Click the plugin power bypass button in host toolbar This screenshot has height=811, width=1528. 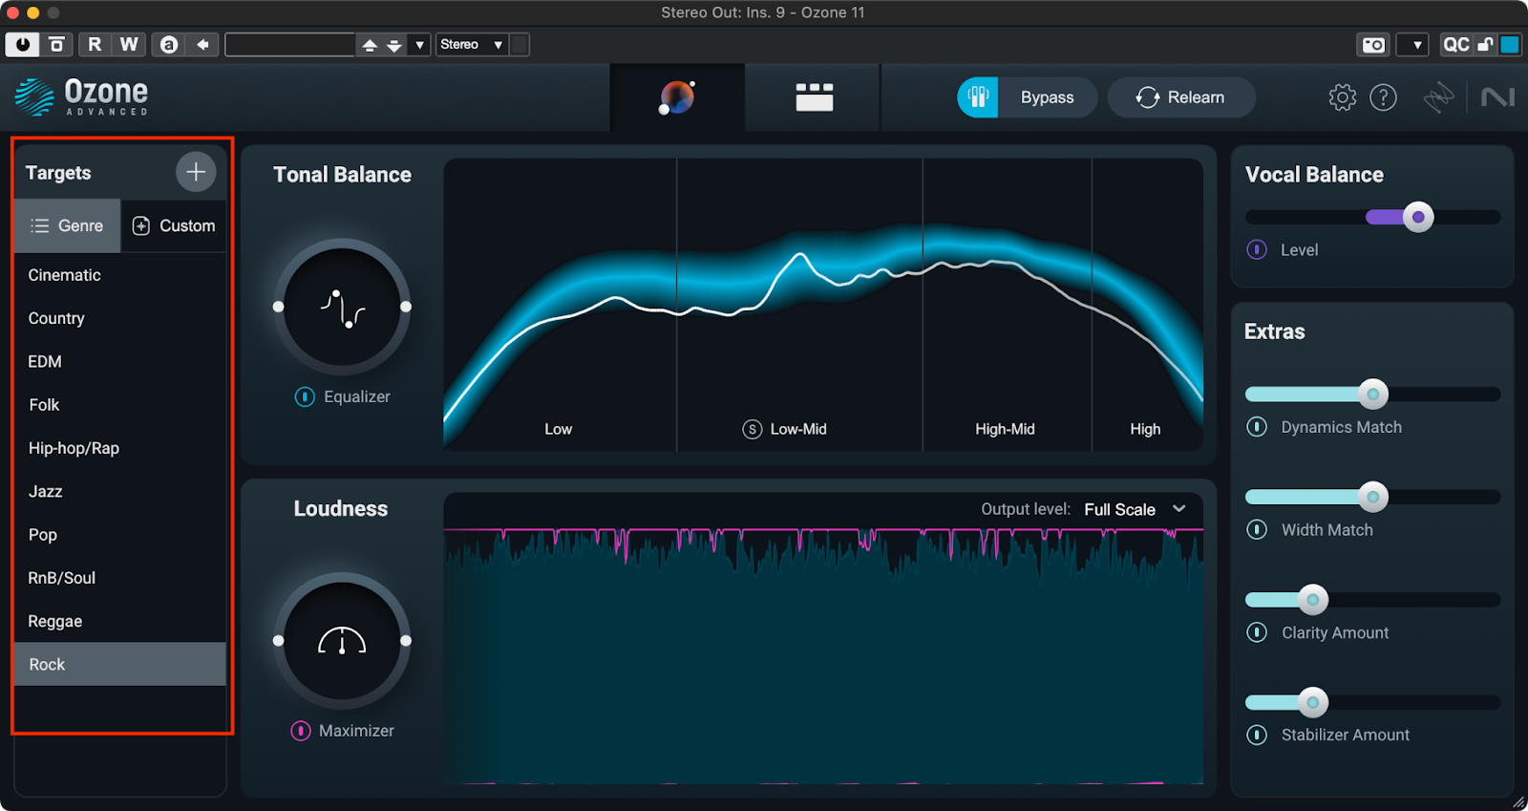[22, 44]
